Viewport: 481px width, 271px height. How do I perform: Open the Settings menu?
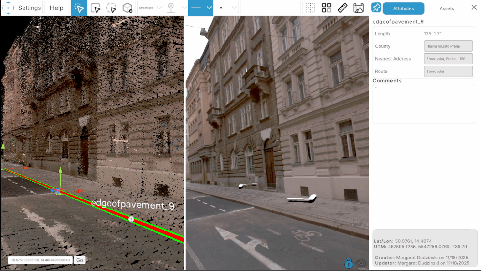29,8
